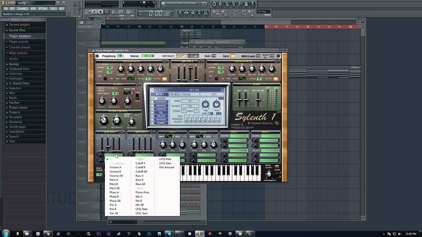Open the FILE menu in FL Studio
Viewport: 422px width, 237px height.
pos(6,9)
